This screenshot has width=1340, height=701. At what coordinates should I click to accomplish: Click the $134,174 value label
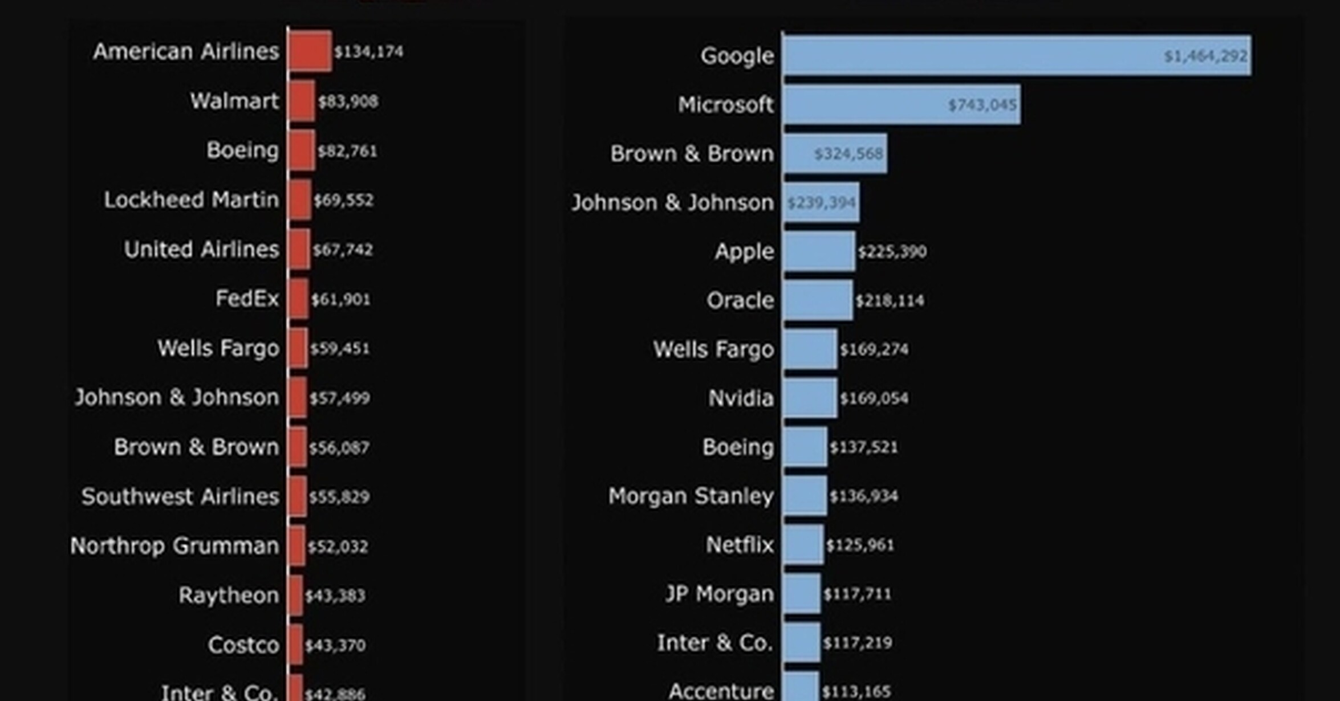pyautogui.click(x=369, y=52)
